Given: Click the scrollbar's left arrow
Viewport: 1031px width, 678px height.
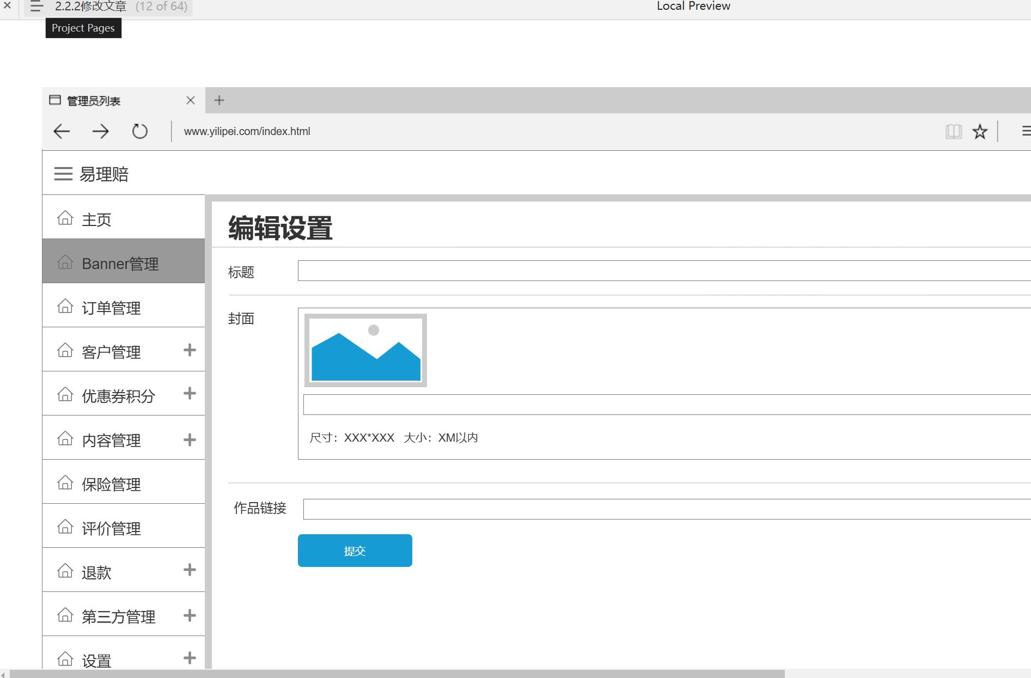Looking at the screenshot, I should pos(4,674).
